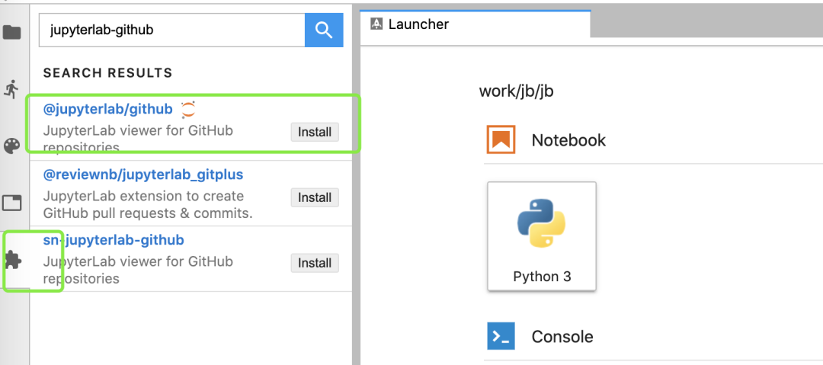Screen dimensions: 823x365
Task: Install the @reviewnb/jupyterlab_gitplus extension
Action: (x=315, y=197)
